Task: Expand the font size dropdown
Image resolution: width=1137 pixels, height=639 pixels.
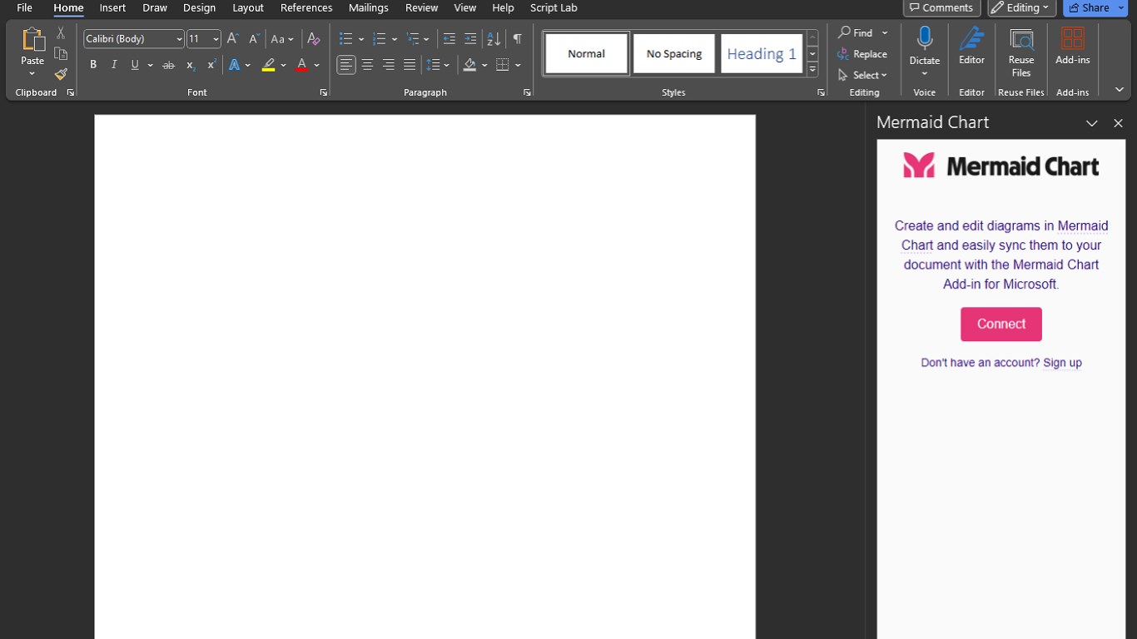Action: click(216, 39)
